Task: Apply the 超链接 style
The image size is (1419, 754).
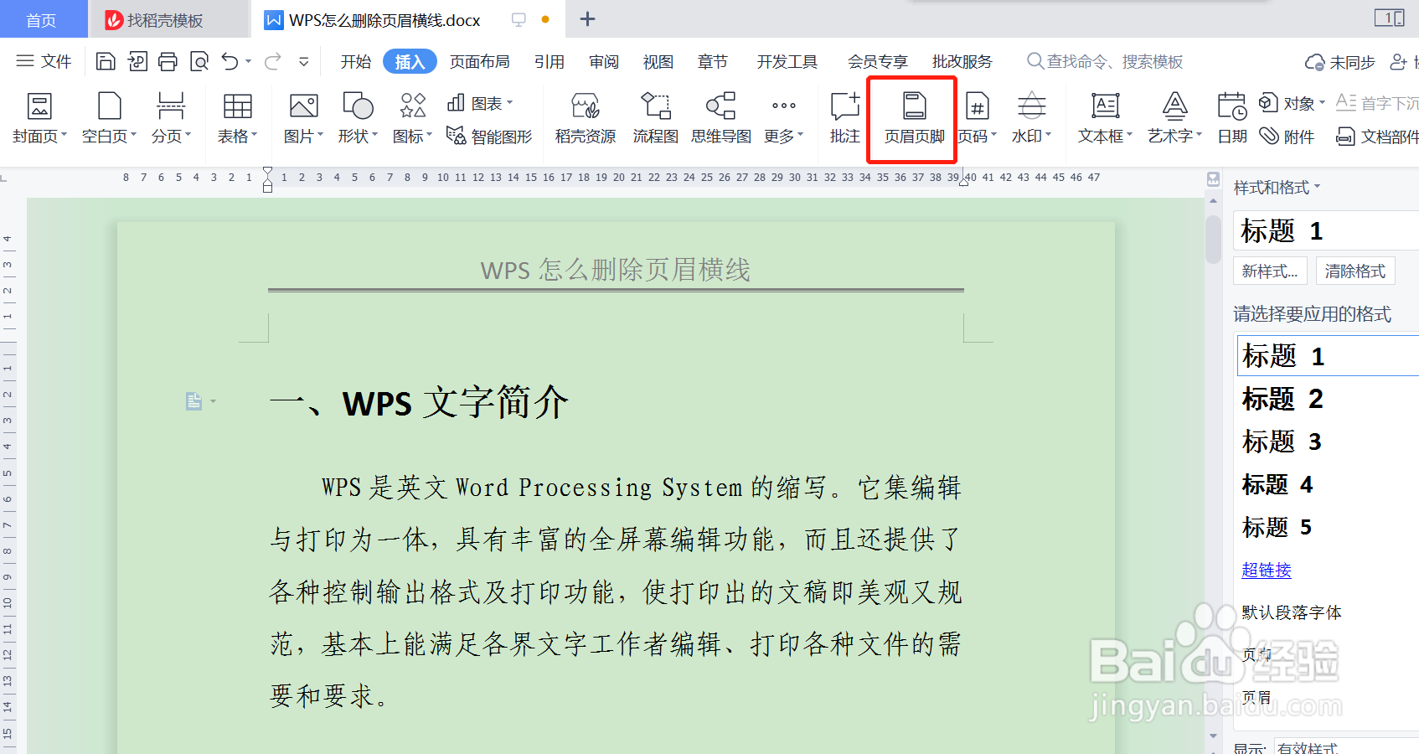Action: (1266, 570)
